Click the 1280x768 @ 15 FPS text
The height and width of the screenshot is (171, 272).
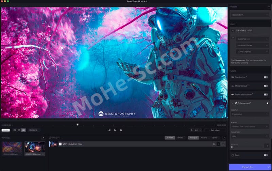[244, 31]
